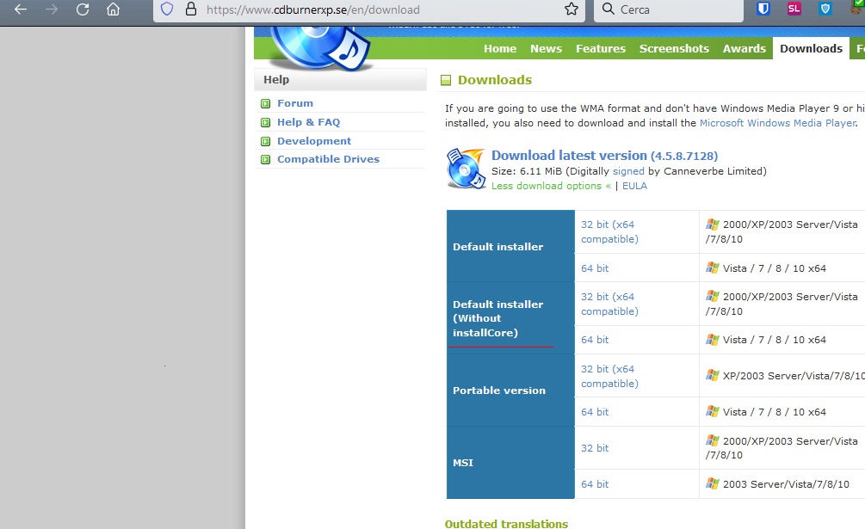The width and height of the screenshot is (865, 529).
Task: Download Portable version 32 bit (x64 compatible)
Action: click(x=609, y=376)
